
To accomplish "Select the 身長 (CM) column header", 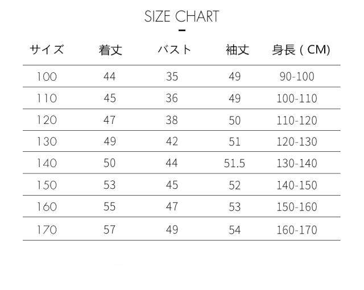I will [301, 50].
